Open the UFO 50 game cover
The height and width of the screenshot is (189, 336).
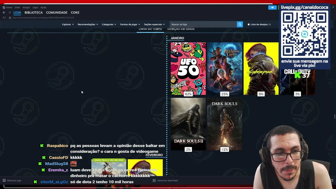[x=188, y=69]
